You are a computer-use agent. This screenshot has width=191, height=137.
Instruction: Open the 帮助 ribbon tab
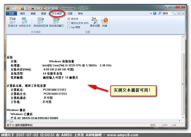click(x=80, y=14)
